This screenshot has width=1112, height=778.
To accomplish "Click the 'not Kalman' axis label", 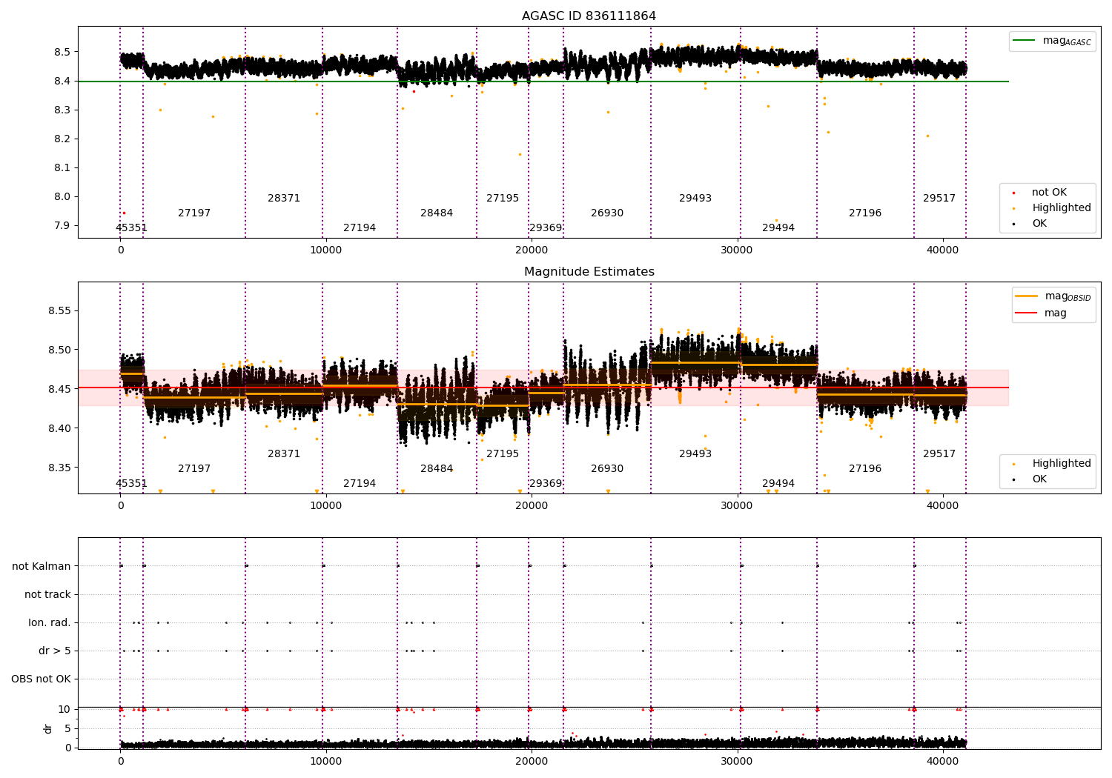I will pyautogui.click(x=42, y=566).
